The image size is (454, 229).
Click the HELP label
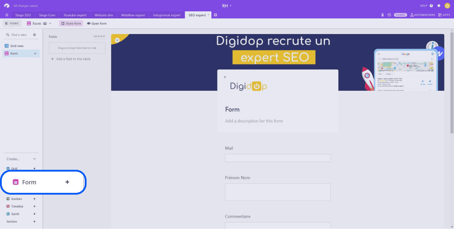click(x=424, y=6)
